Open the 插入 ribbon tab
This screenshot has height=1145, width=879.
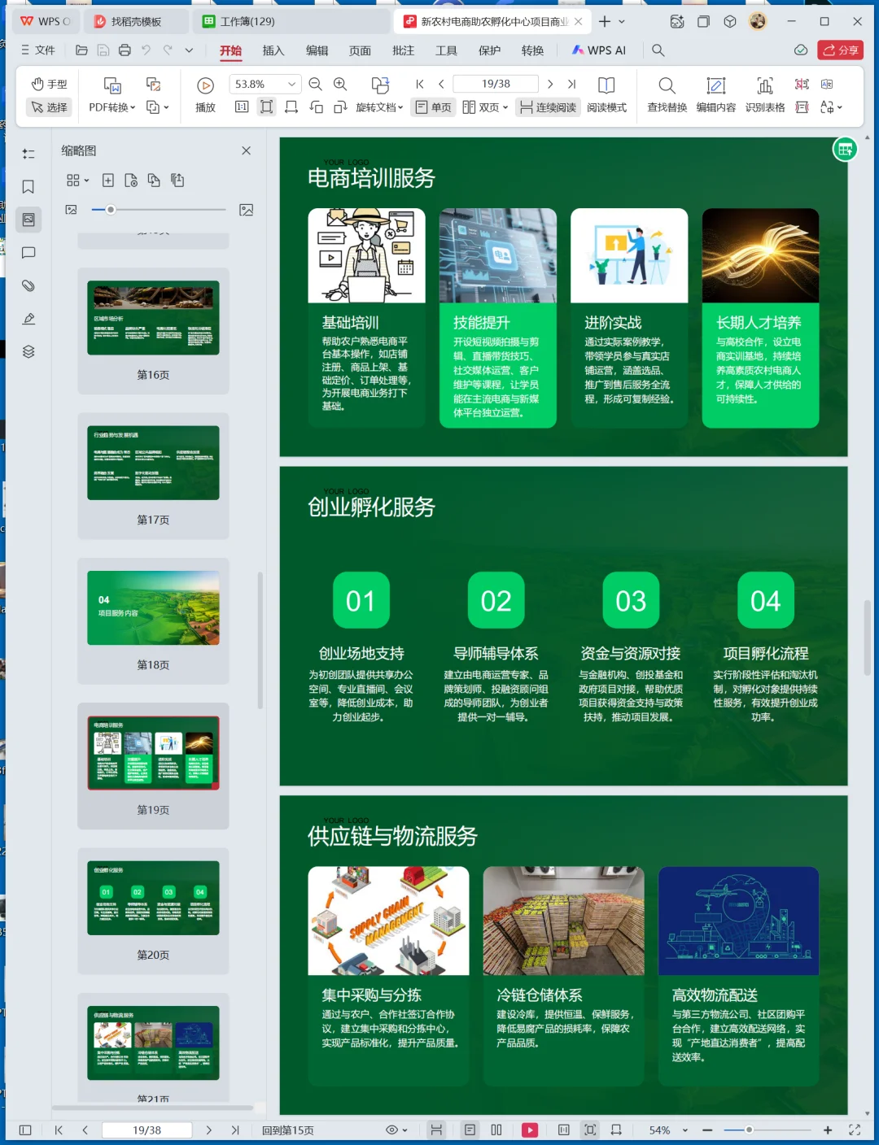pyautogui.click(x=273, y=50)
